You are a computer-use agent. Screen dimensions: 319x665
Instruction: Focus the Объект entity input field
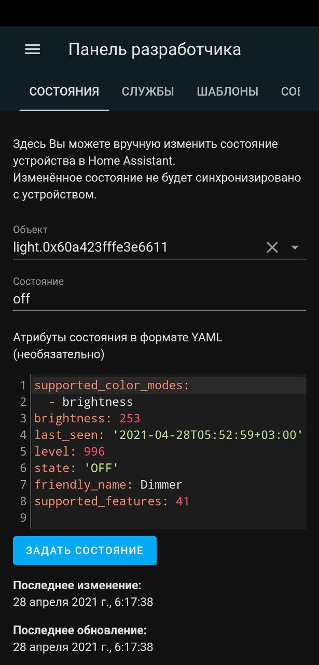pyautogui.click(x=130, y=247)
